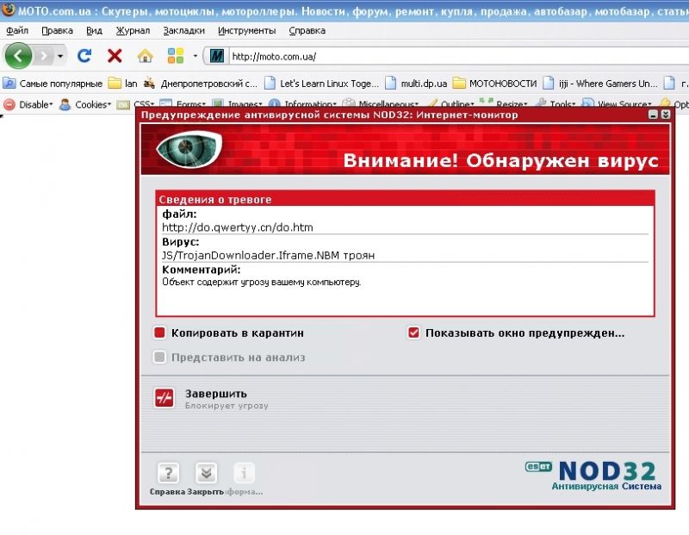Toggle the Показывать окно предупрежден... checkbox
Image resolution: width=689 pixels, height=535 pixels.
click(413, 333)
